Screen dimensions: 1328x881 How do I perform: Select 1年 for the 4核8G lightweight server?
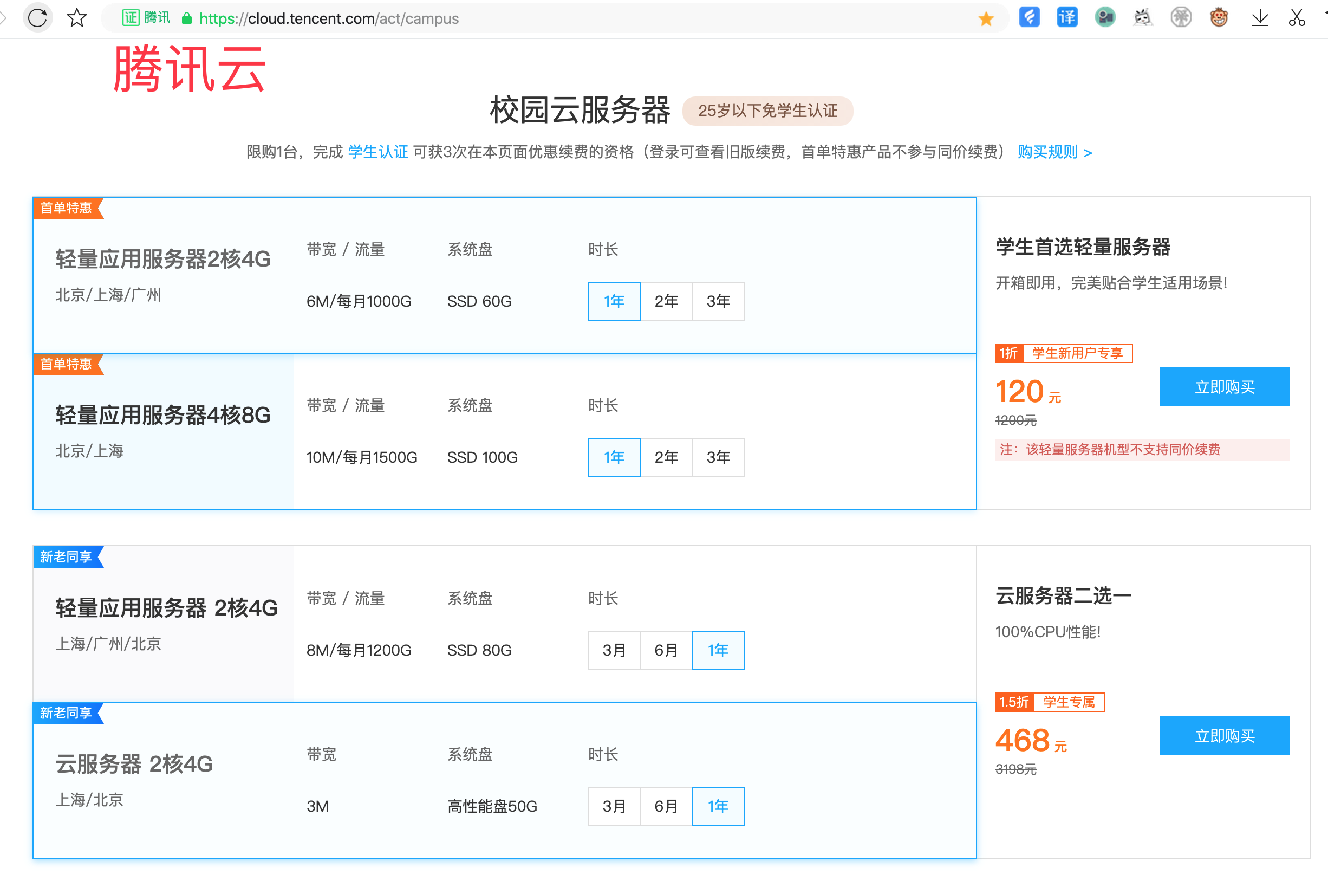(x=614, y=457)
